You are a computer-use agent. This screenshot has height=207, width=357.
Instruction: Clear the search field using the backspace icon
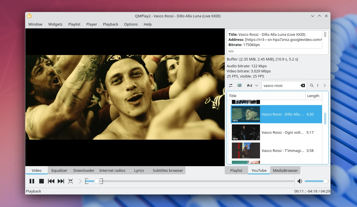(x=302, y=85)
